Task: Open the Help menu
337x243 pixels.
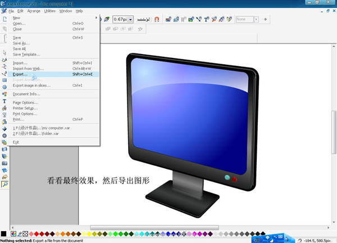Action: [79, 11]
